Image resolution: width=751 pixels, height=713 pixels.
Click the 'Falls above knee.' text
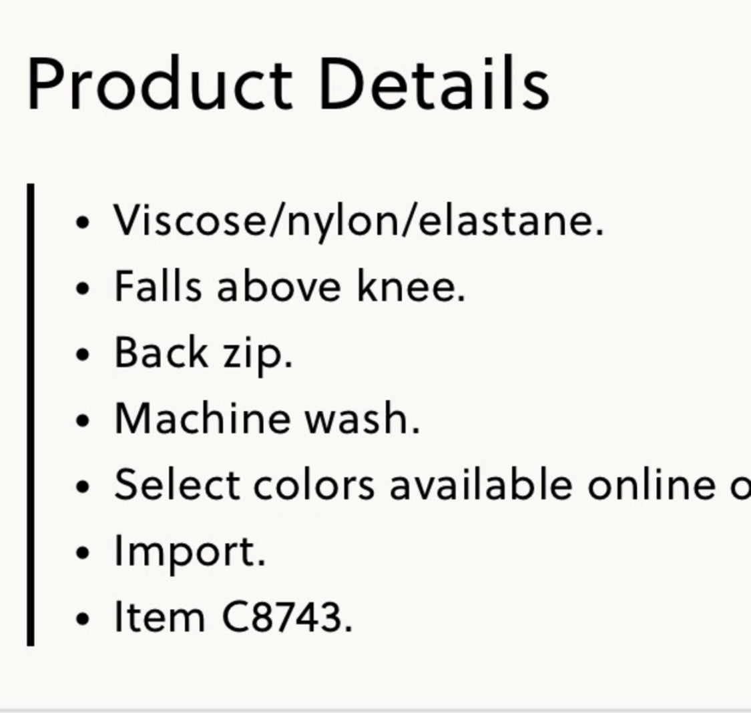click(290, 287)
